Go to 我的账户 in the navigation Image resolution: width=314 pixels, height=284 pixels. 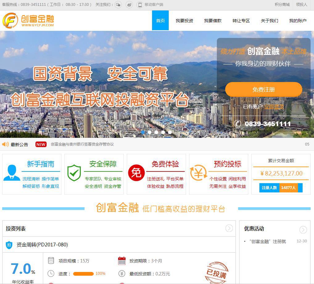coord(298,21)
